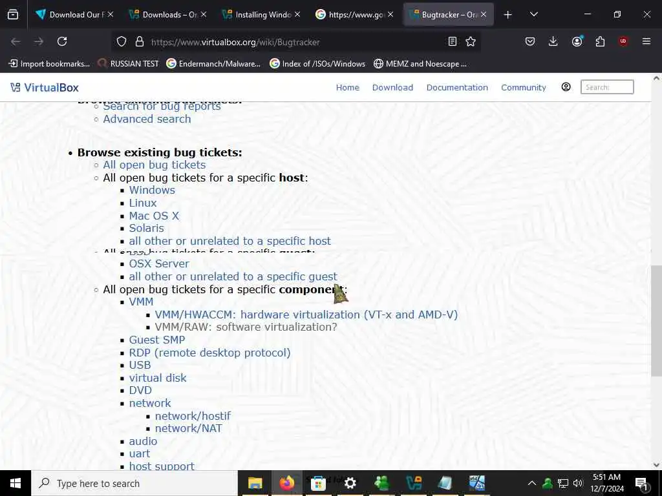Open Guest SMP tickets link
The height and width of the screenshot is (496, 662).
pos(157,340)
